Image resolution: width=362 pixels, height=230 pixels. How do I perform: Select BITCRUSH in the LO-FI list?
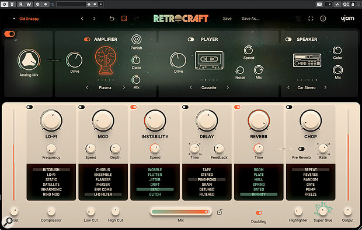[x=51, y=169]
